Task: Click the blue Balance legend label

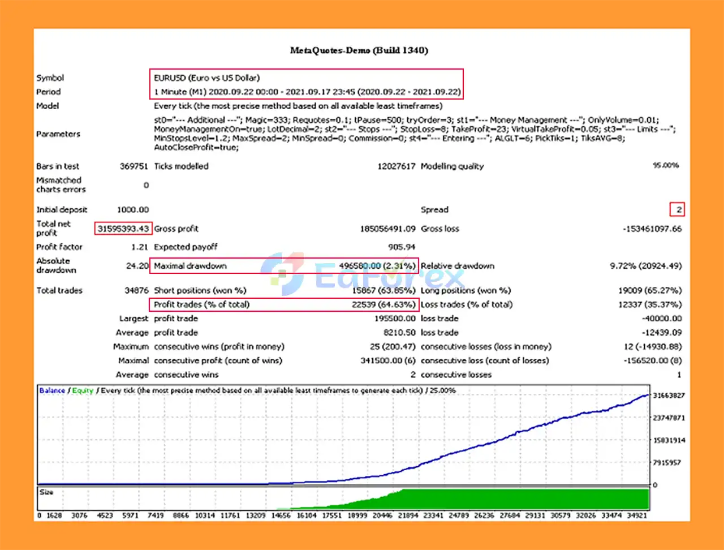Action: pyautogui.click(x=52, y=390)
